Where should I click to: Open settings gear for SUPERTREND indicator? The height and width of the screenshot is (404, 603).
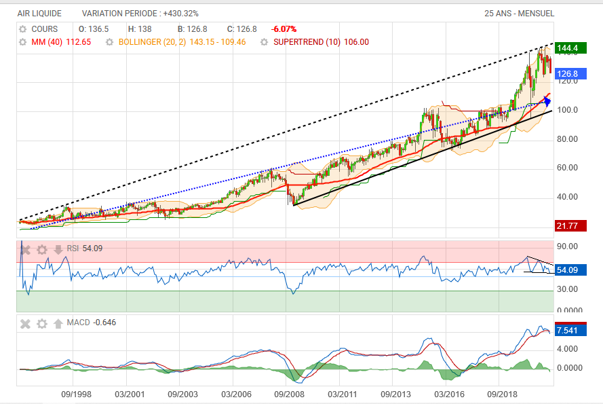click(x=265, y=42)
